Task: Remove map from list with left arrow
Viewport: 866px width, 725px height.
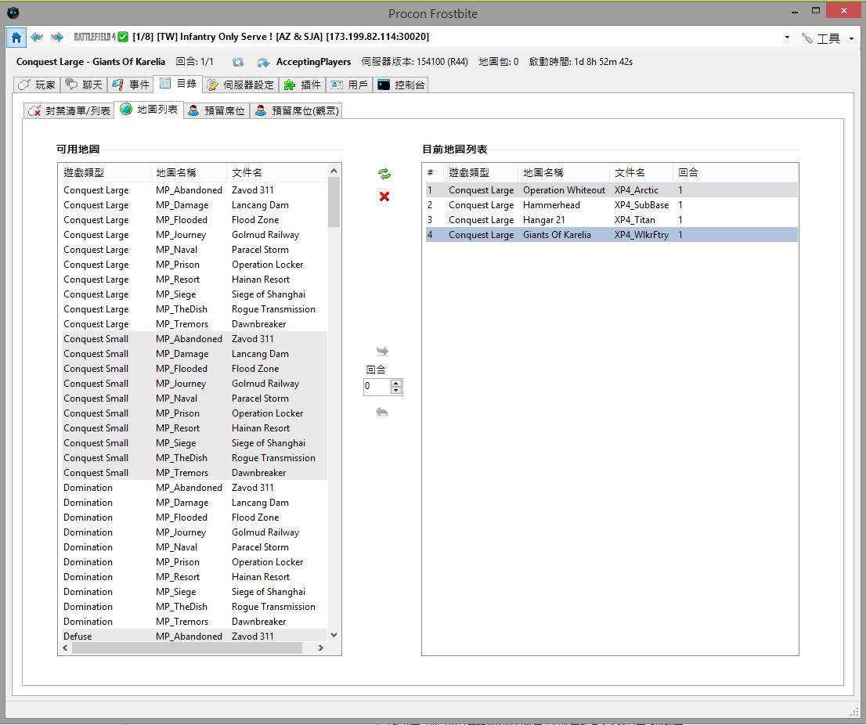Action: pyautogui.click(x=381, y=412)
